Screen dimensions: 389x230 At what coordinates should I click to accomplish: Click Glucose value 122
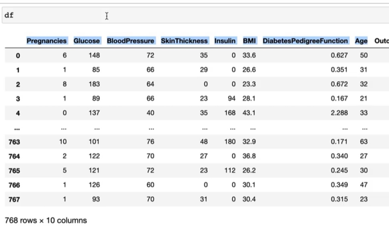(x=94, y=156)
